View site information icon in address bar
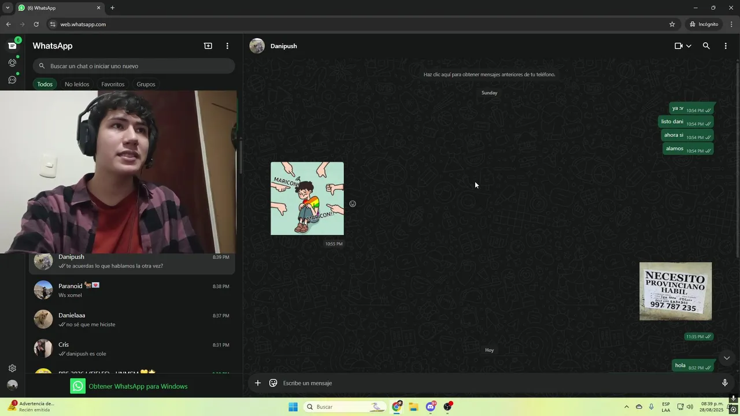The width and height of the screenshot is (740, 416). click(53, 24)
